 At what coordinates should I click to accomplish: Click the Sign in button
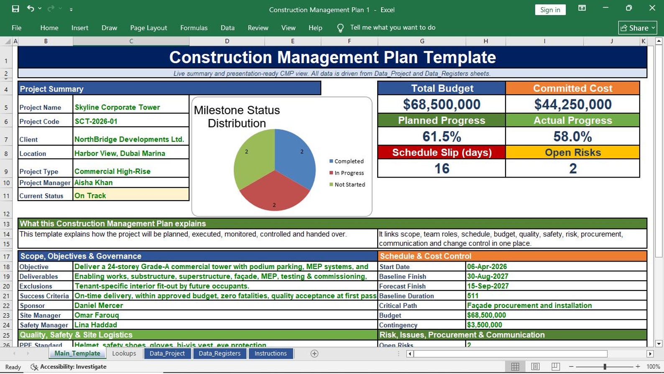coord(550,10)
